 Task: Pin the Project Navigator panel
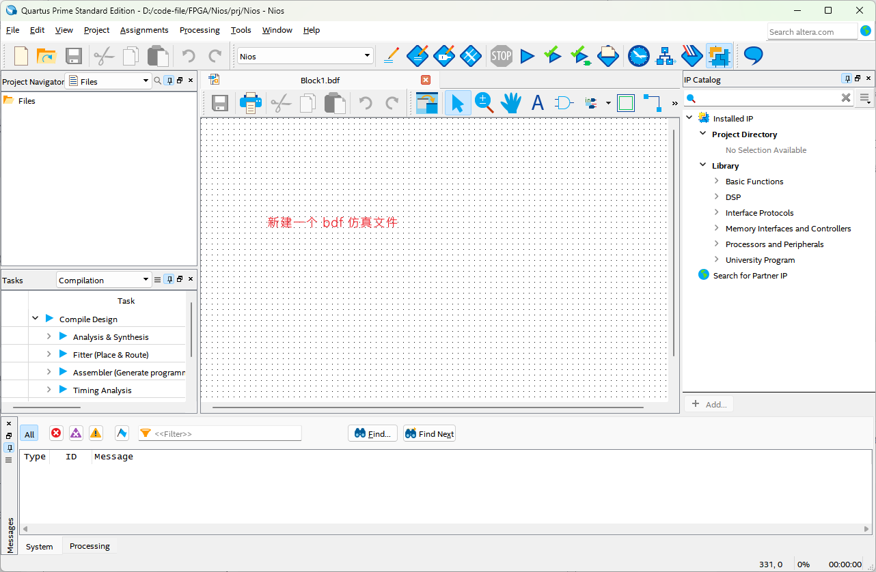[168, 80]
